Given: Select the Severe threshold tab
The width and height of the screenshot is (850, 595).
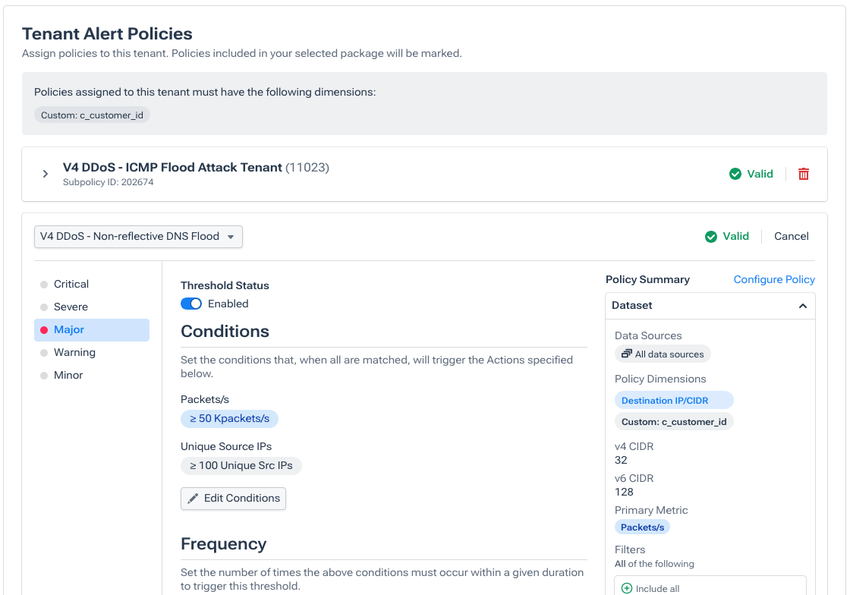Looking at the screenshot, I should [x=71, y=307].
